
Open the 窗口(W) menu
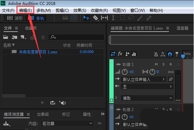click(x=137, y=11)
